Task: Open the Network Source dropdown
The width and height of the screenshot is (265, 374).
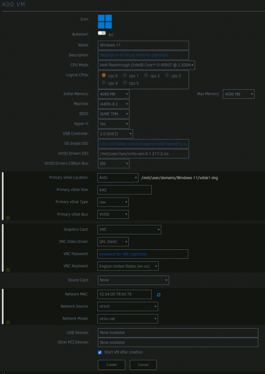Action: click(x=128, y=307)
